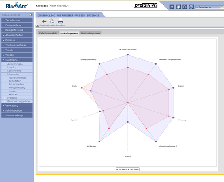Click the BlueAnt logo
Image resolution: width=224 pixels, height=182 pixels.
[x=17, y=5]
